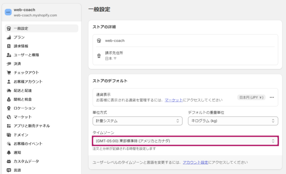This screenshot has height=174, width=286.
Task: Click the 配送と配達 truck icon
Action: (x=9, y=91)
